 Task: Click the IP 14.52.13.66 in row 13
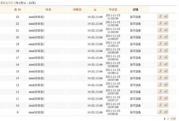coord(95,85)
